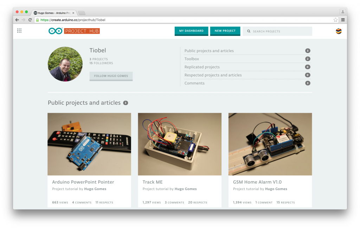This screenshot has height=228, width=360.
Task: Click the My Dashboard button
Action: click(x=191, y=31)
